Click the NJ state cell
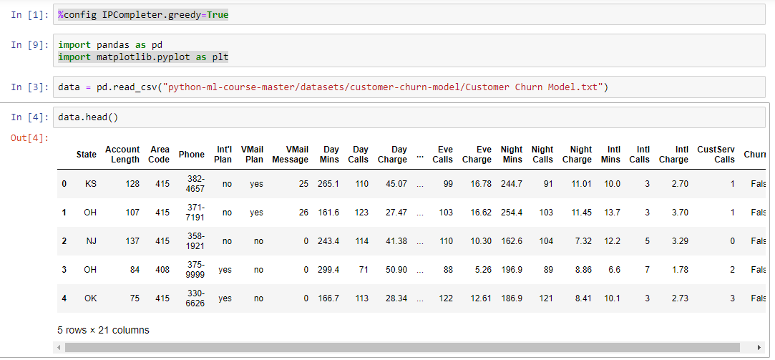 (91, 241)
